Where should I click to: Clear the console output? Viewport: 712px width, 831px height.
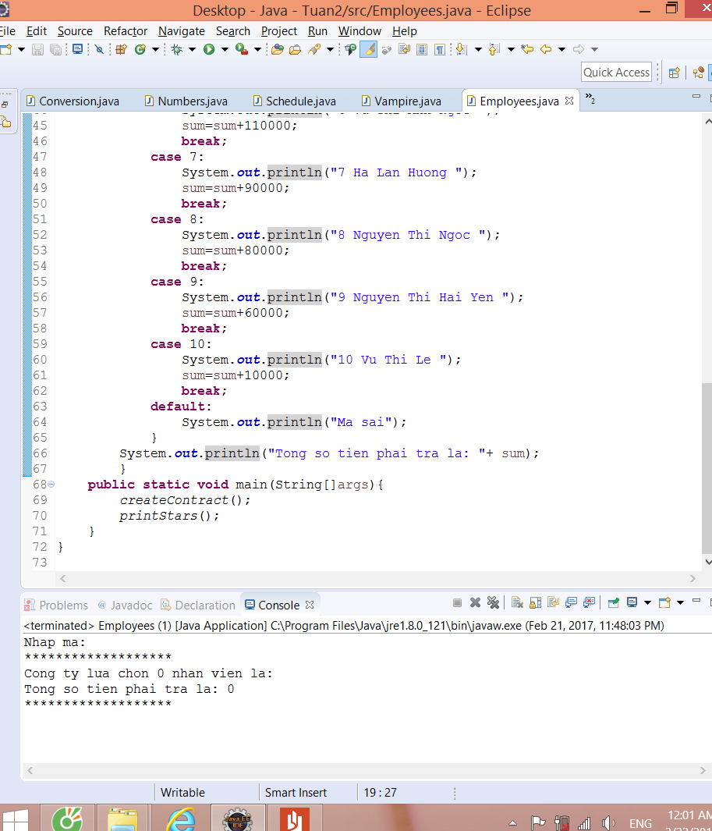[x=516, y=602]
